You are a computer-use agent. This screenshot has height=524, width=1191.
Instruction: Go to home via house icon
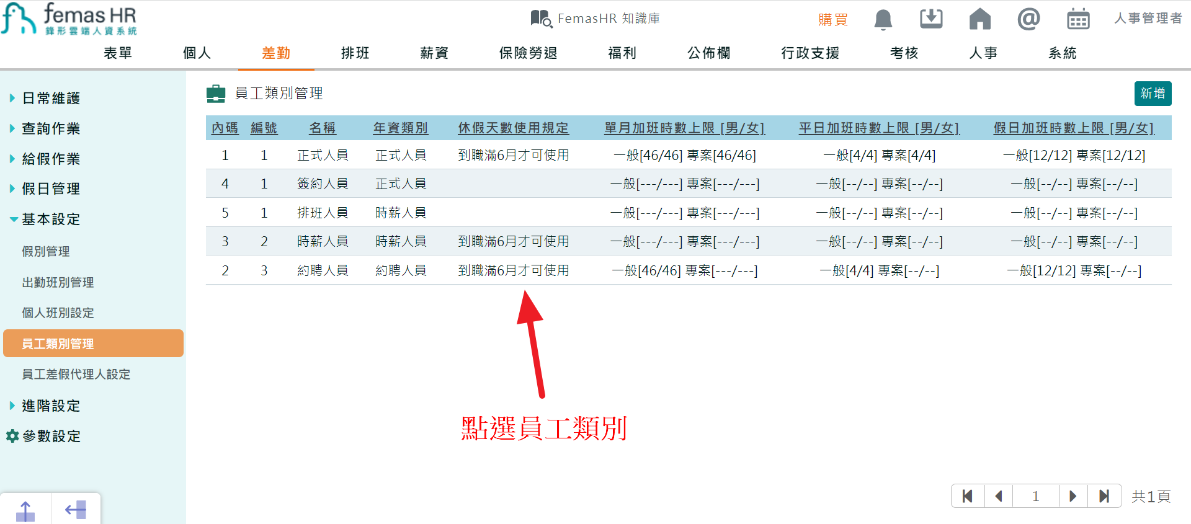pos(980,19)
